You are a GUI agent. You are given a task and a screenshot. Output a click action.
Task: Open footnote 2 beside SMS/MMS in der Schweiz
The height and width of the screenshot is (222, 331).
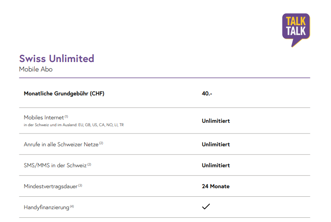point(89,164)
